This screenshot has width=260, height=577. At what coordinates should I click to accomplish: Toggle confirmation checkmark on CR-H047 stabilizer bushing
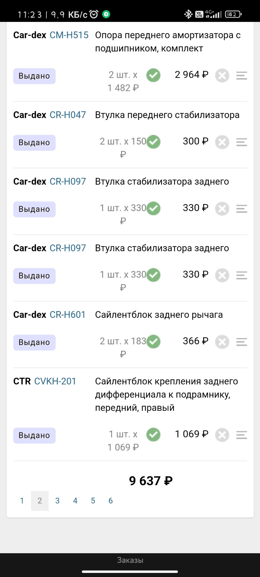pos(153,142)
